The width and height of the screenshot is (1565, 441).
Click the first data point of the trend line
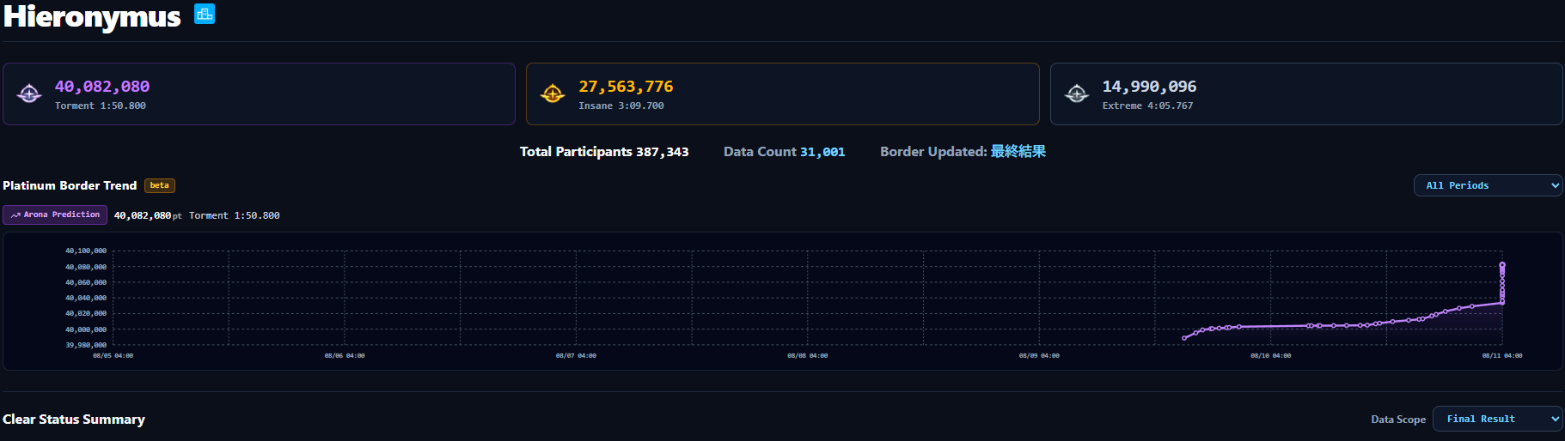pyautogui.click(x=1184, y=338)
